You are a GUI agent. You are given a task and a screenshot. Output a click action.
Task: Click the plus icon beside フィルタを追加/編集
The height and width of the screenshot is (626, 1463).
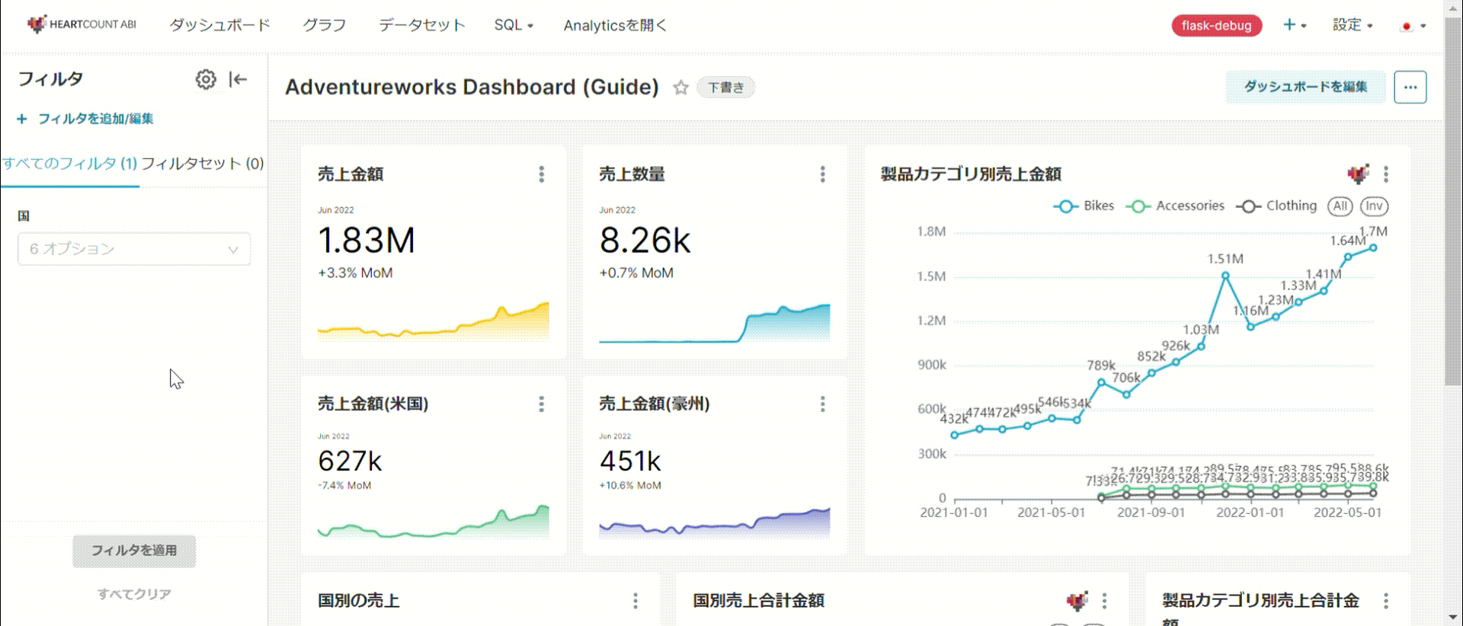pos(22,119)
